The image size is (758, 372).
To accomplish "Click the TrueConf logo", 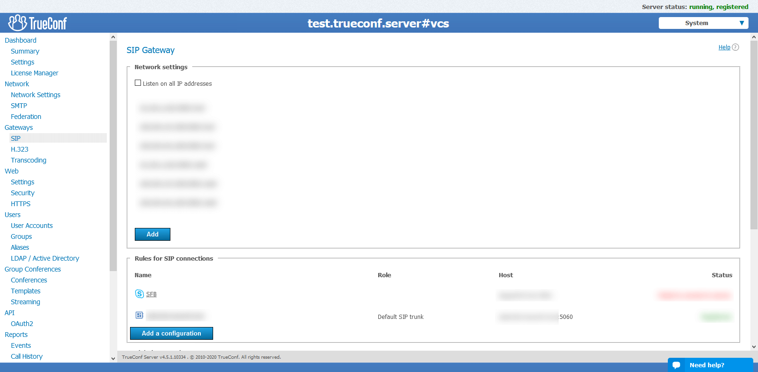I will tap(37, 23).
